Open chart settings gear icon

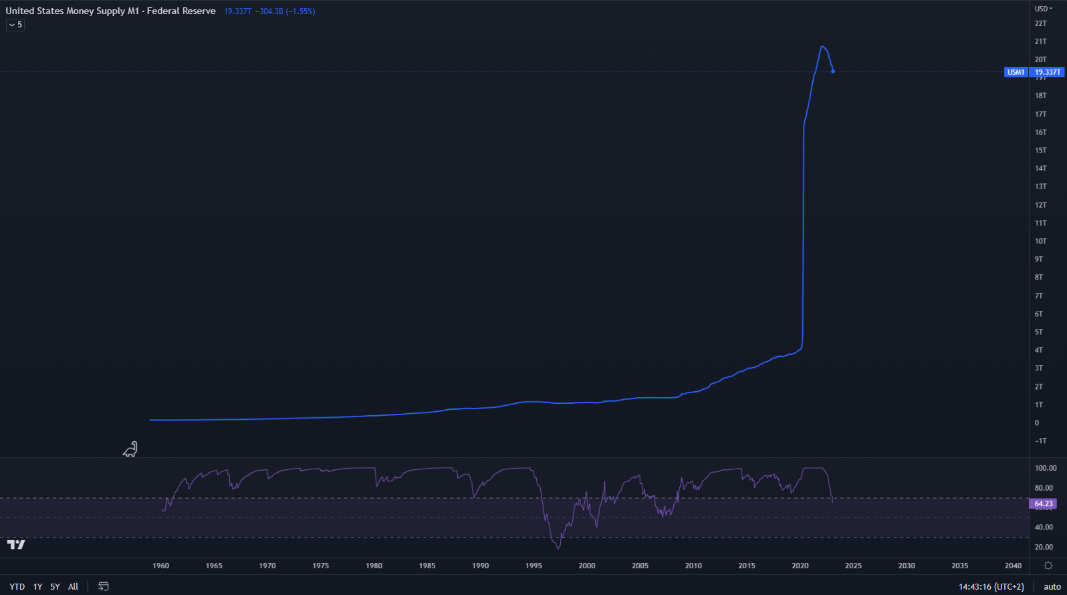[x=1048, y=566]
